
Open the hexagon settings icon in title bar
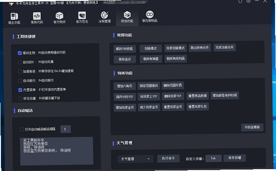point(248,1)
